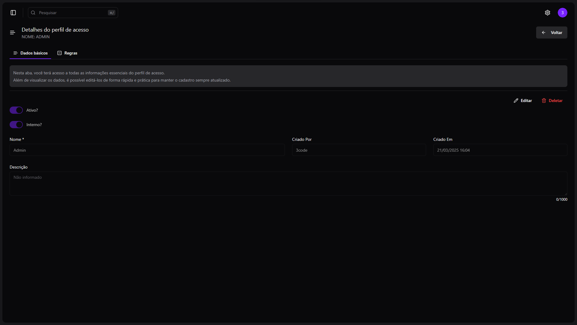Open the purple user avatar menu
This screenshot has height=325, width=577.
[562, 13]
